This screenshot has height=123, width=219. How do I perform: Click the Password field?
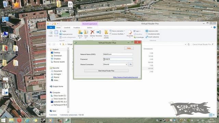(118, 59)
